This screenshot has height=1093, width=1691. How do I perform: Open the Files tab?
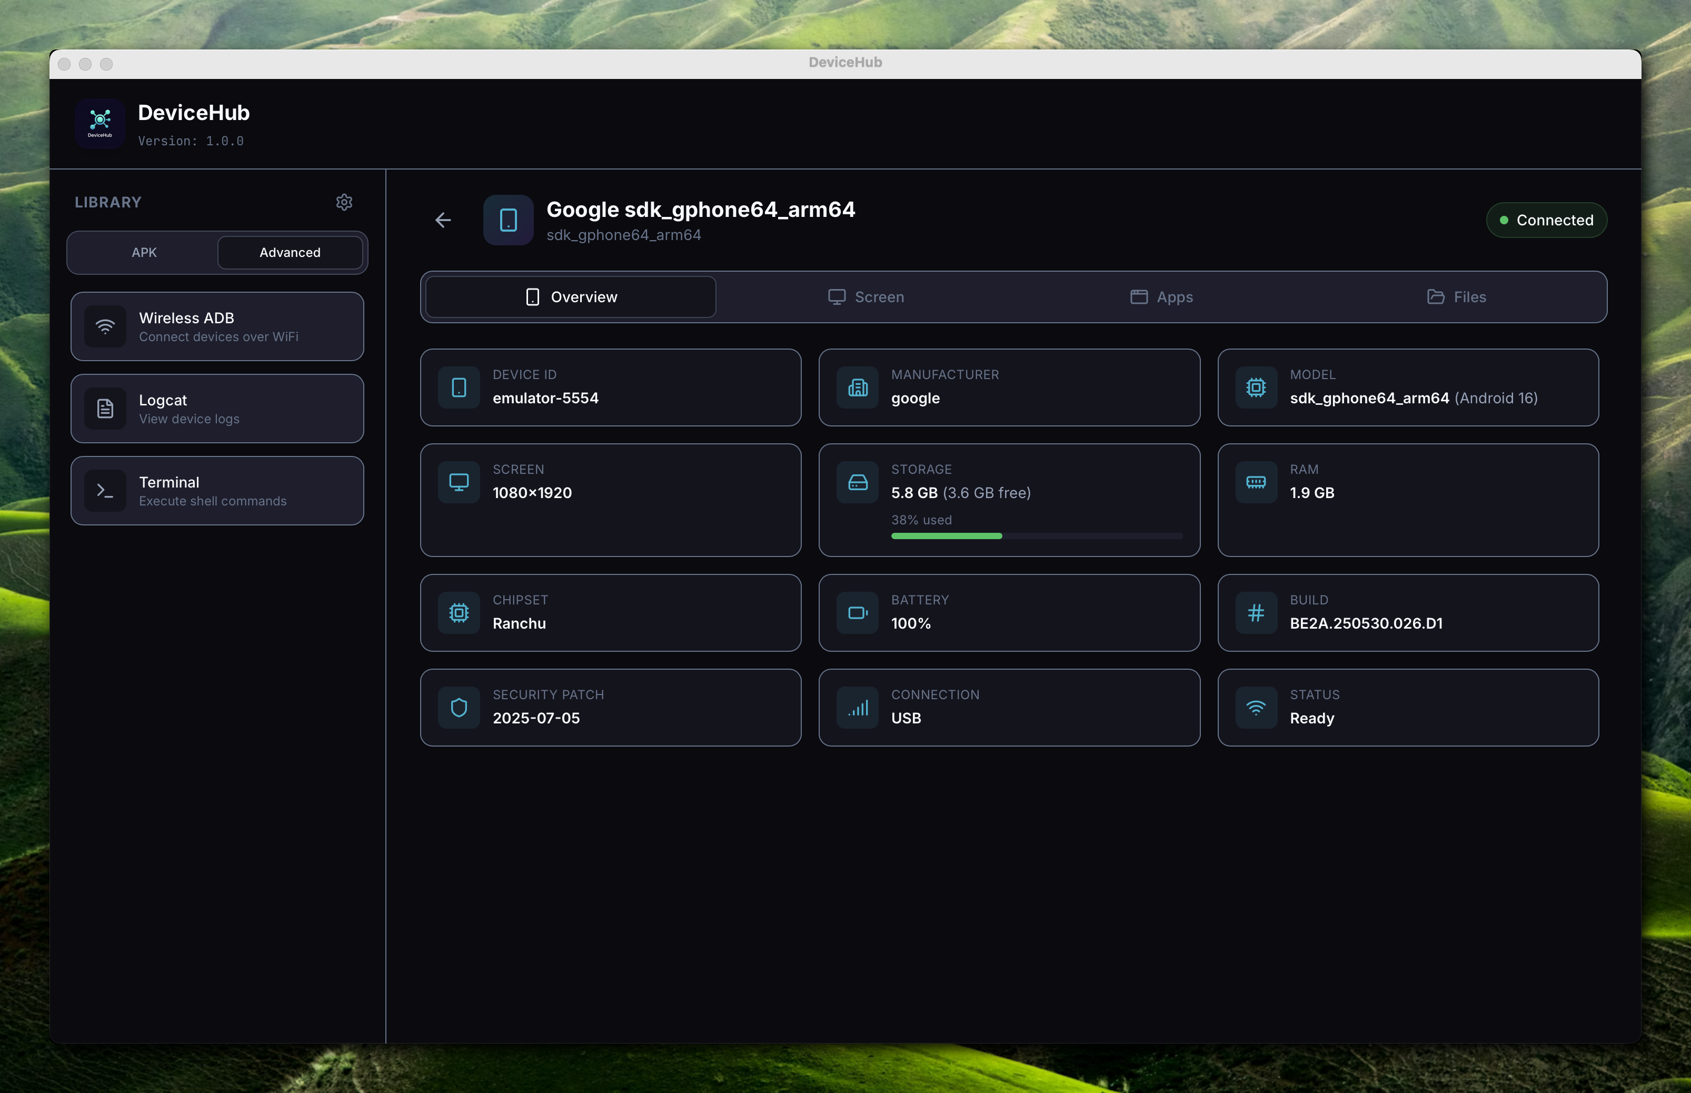click(x=1457, y=297)
